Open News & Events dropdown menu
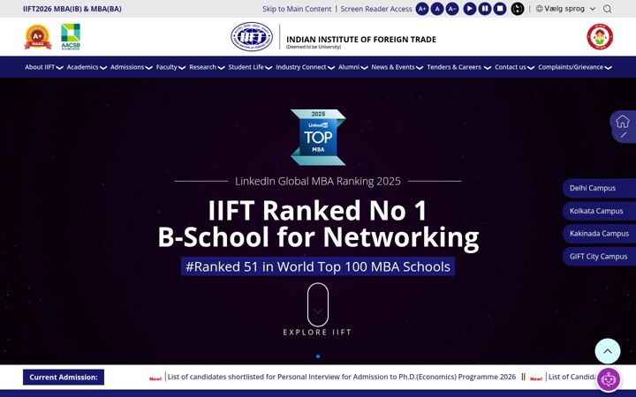636x397 pixels. pyautogui.click(x=397, y=67)
